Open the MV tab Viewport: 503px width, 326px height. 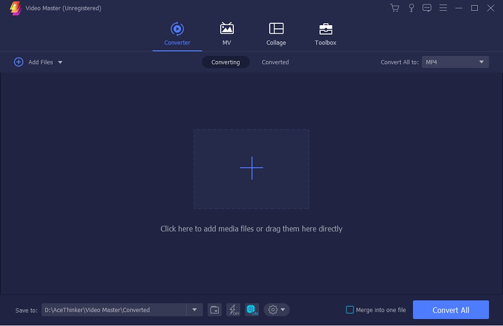tap(227, 34)
